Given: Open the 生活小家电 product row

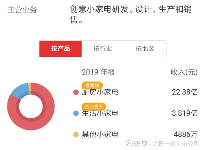Looking at the screenshot, I should [135, 113].
